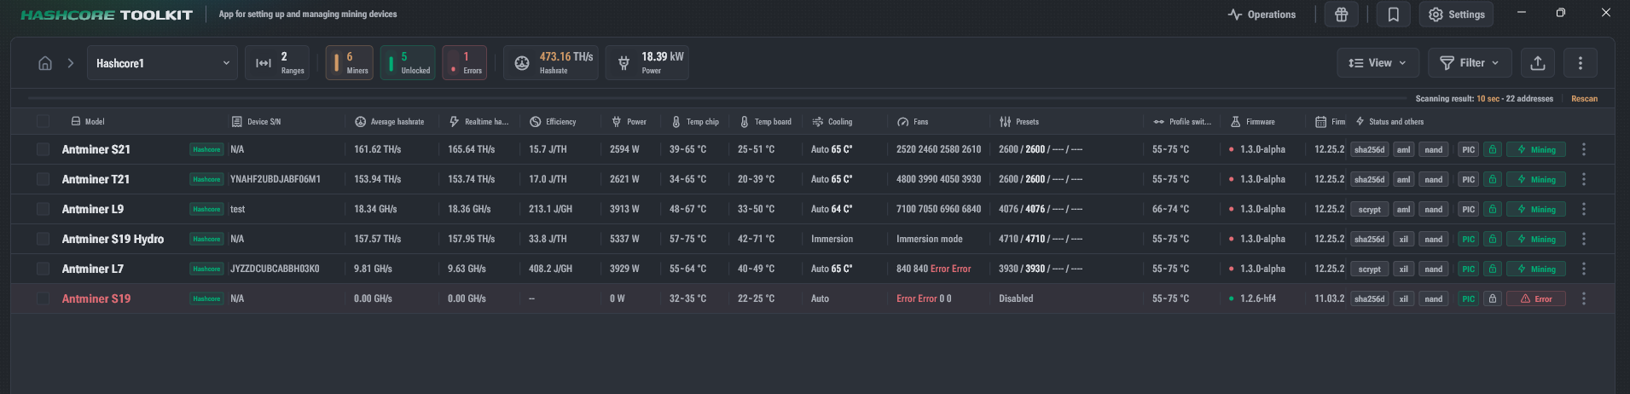The image size is (1630, 394).
Task: Click the lock icon in Antminer S21 row
Action: 1493,149
